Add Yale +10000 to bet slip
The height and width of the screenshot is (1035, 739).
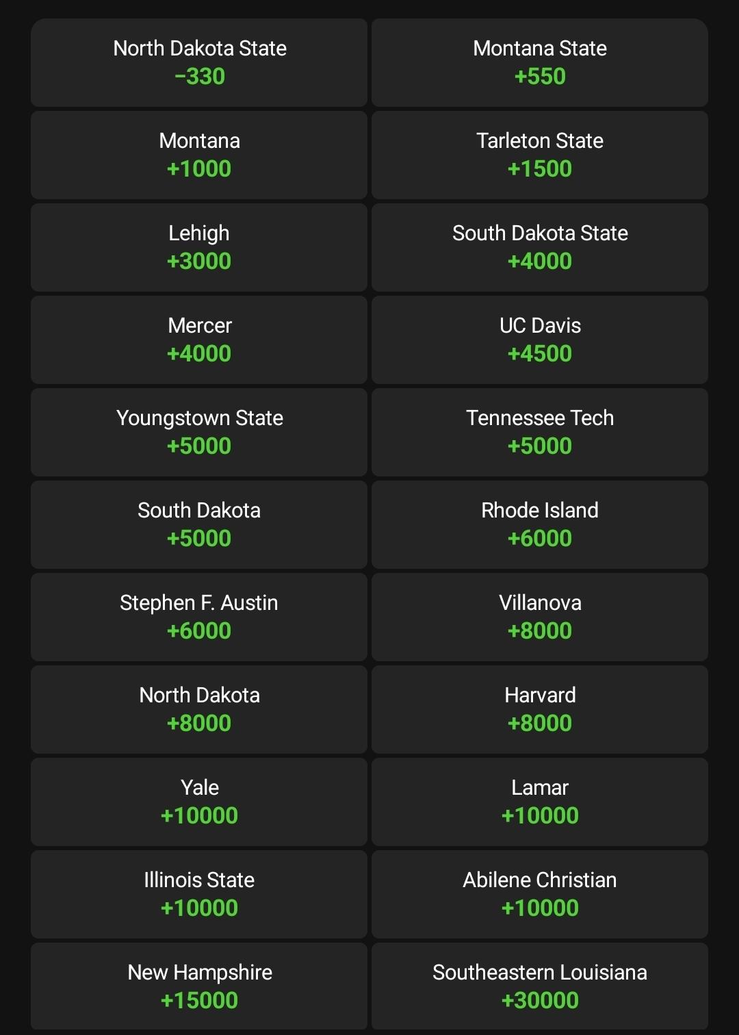(x=199, y=802)
